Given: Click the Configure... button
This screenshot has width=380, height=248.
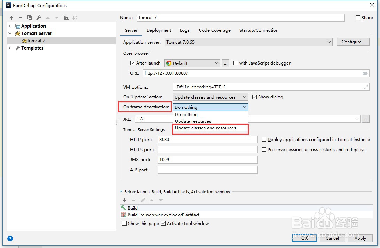Looking at the screenshot, I should point(353,42).
